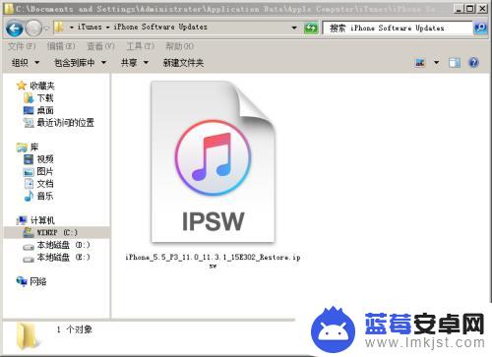This screenshot has height=357, width=492.
Task: Open the 音乐 library
Action: point(45,196)
